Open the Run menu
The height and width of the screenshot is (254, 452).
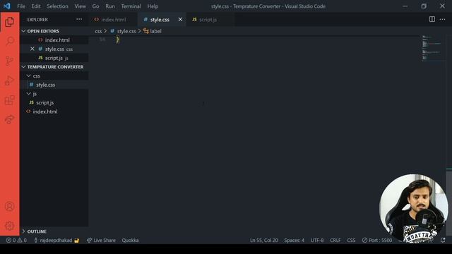110,6
